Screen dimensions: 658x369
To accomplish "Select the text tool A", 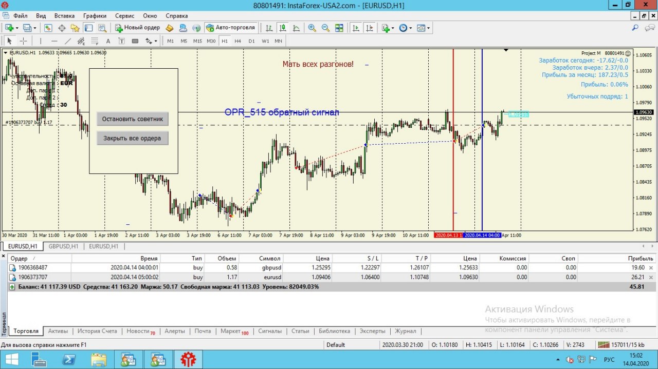I will [x=108, y=41].
